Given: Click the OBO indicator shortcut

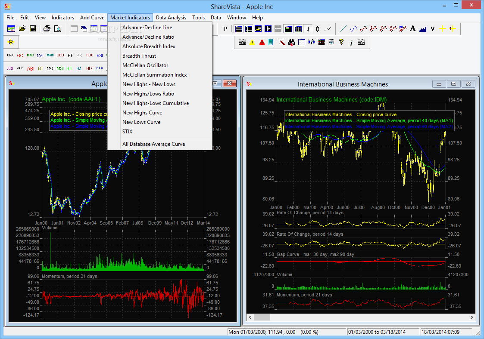Looking at the screenshot, I should [60, 55].
